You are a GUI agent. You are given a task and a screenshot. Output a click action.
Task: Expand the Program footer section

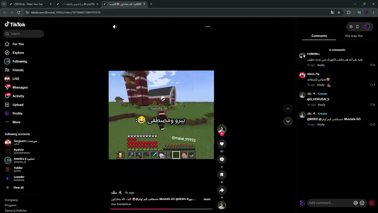(10, 205)
